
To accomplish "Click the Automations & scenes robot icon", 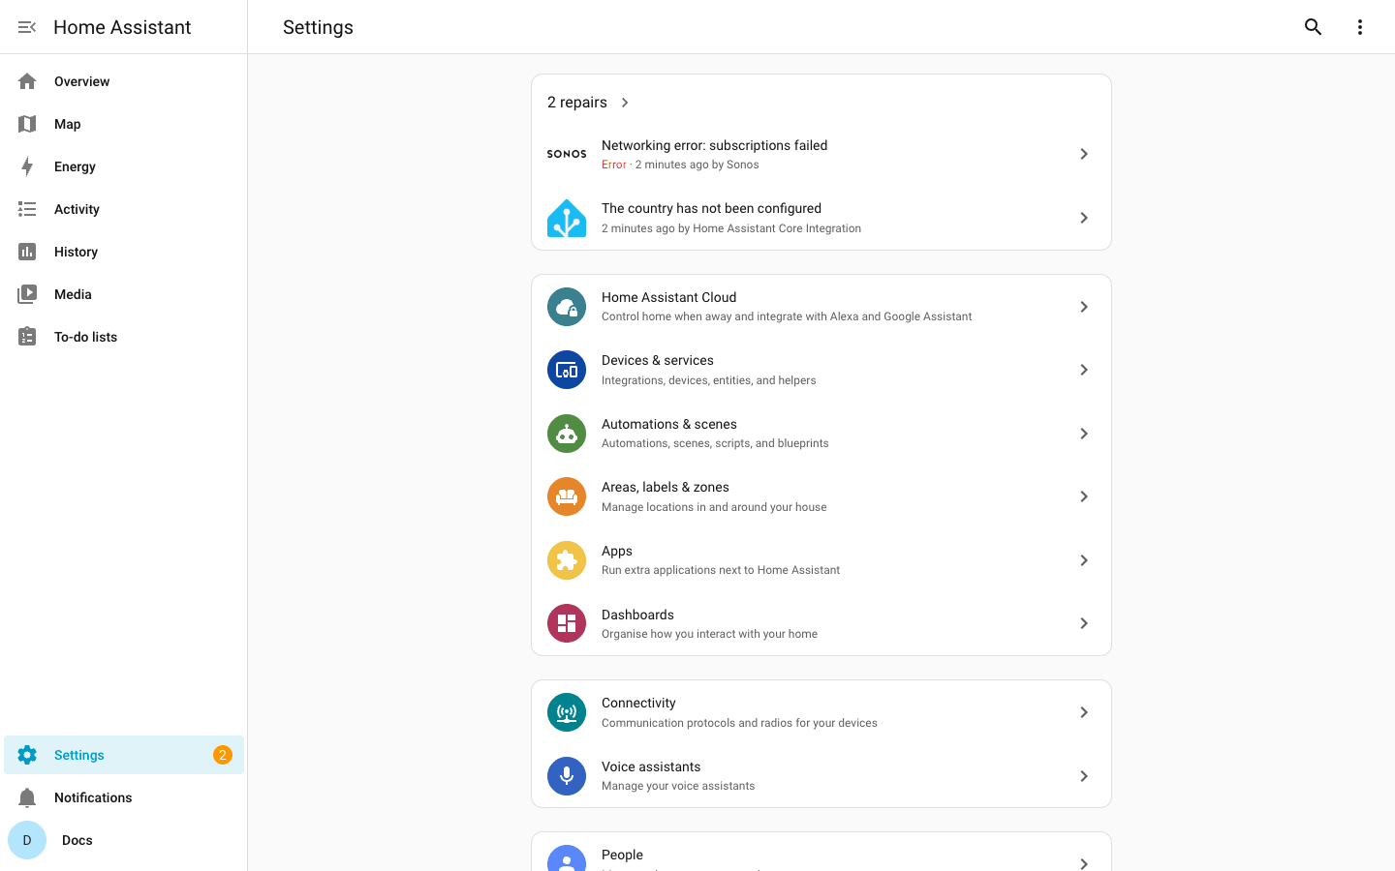I will tap(567, 434).
